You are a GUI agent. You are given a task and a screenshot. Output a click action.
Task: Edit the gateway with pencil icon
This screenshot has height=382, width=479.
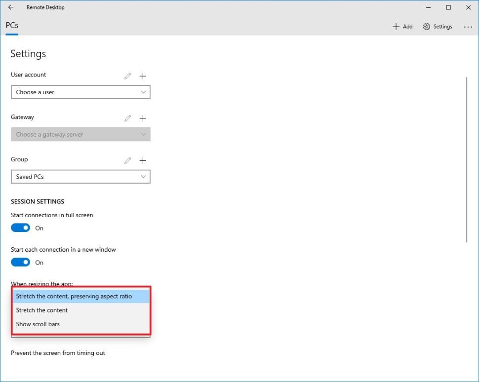click(x=128, y=118)
